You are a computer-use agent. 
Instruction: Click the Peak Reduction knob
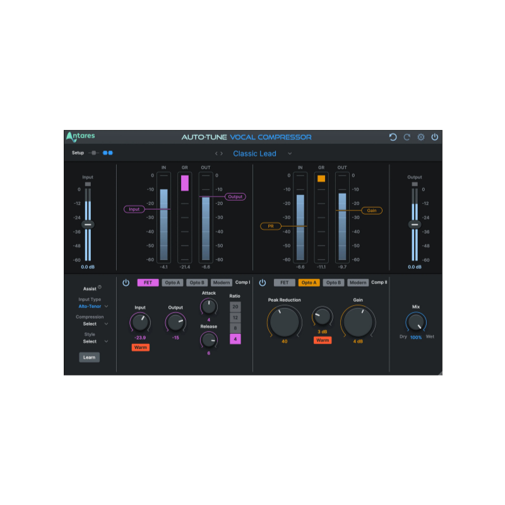pyautogui.click(x=285, y=322)
